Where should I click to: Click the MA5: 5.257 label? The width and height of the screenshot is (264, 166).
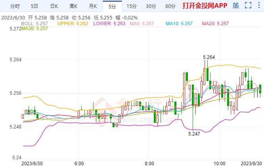pos(142,23)
